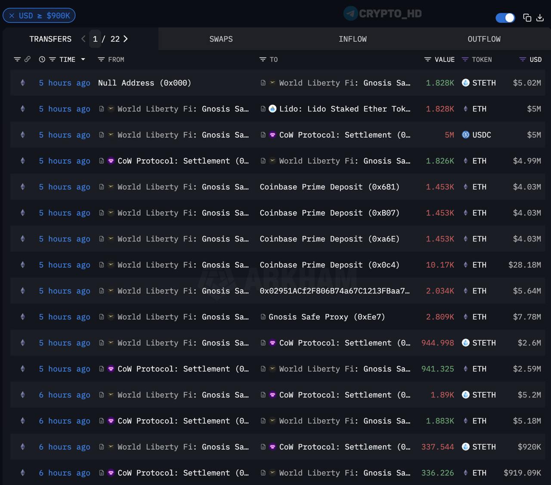Click the 944.998 STETH value

438,343
